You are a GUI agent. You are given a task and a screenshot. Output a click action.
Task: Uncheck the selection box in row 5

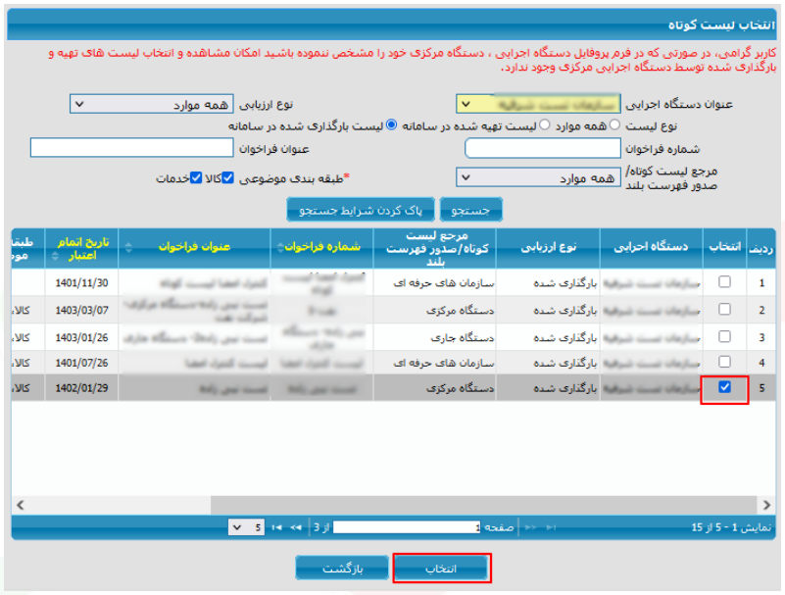tap(724, 387)
